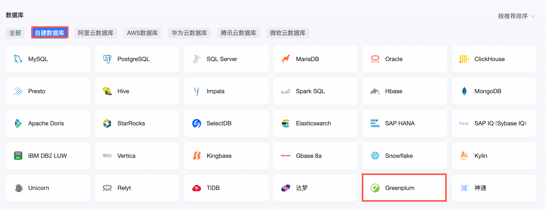
Task: Select the StarRocks label text
Action: point(131,123)
